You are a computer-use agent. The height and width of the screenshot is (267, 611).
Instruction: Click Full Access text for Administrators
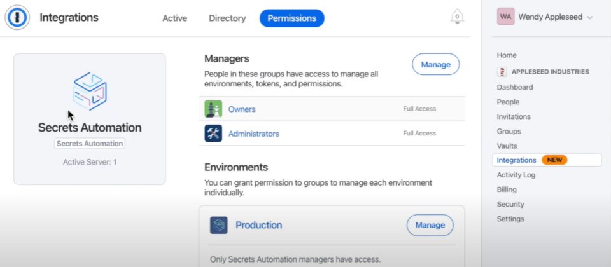419,133
